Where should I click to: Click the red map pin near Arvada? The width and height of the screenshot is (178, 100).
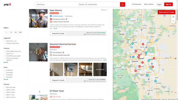[x=136, y=51]
